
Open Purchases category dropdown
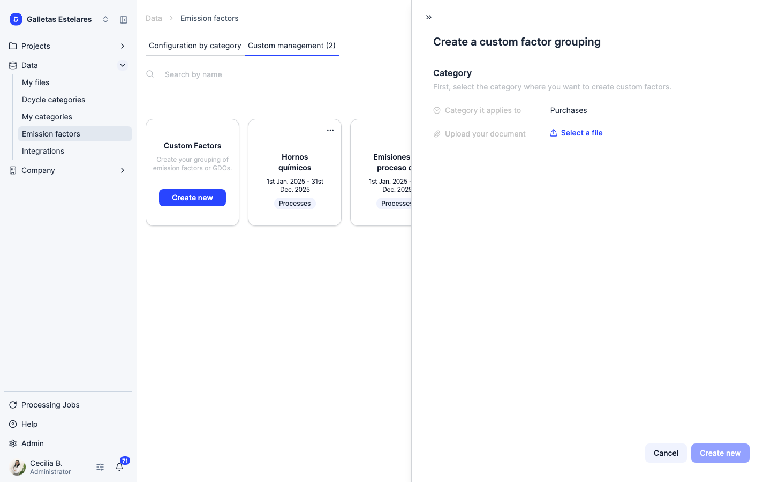(x=569, y=110)
